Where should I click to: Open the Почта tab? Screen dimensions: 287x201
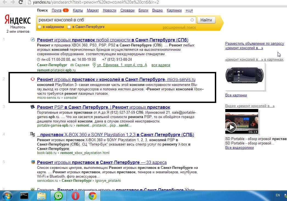click(x=57, y=10)
